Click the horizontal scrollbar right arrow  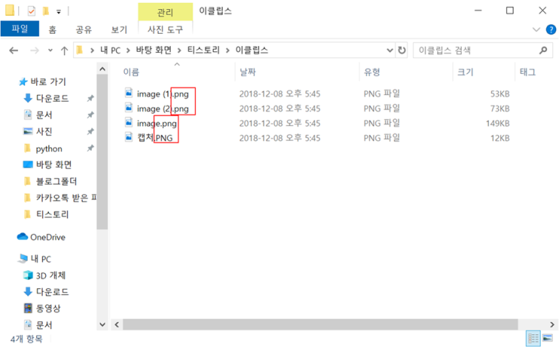(552, 324)
